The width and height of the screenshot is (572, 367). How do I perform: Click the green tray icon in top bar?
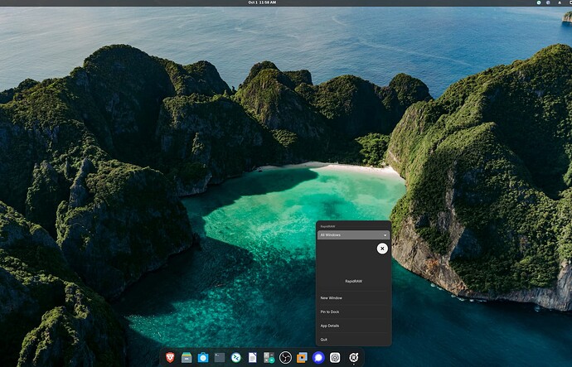[539, 2]
